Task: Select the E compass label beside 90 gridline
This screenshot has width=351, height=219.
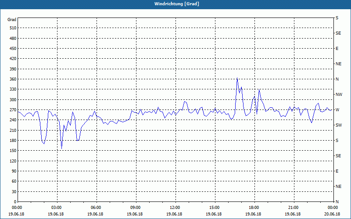Action: click(x=337, y=171)
